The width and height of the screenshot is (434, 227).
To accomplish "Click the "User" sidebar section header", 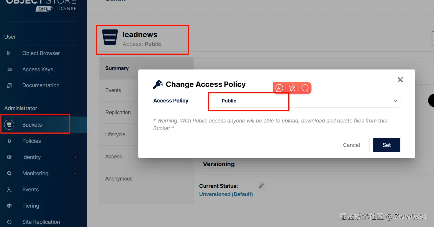I will [x=10, y=37].
